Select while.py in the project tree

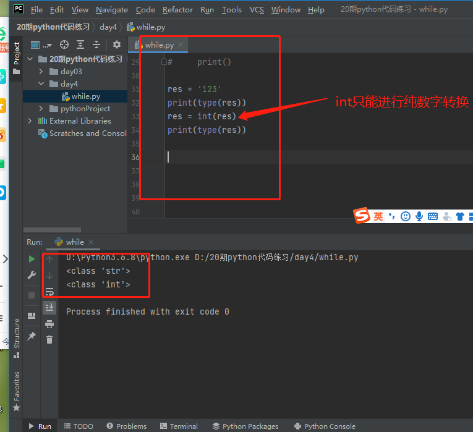(75, 96)
